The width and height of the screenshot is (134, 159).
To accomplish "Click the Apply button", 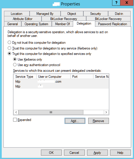I will (x=97, y=152).
